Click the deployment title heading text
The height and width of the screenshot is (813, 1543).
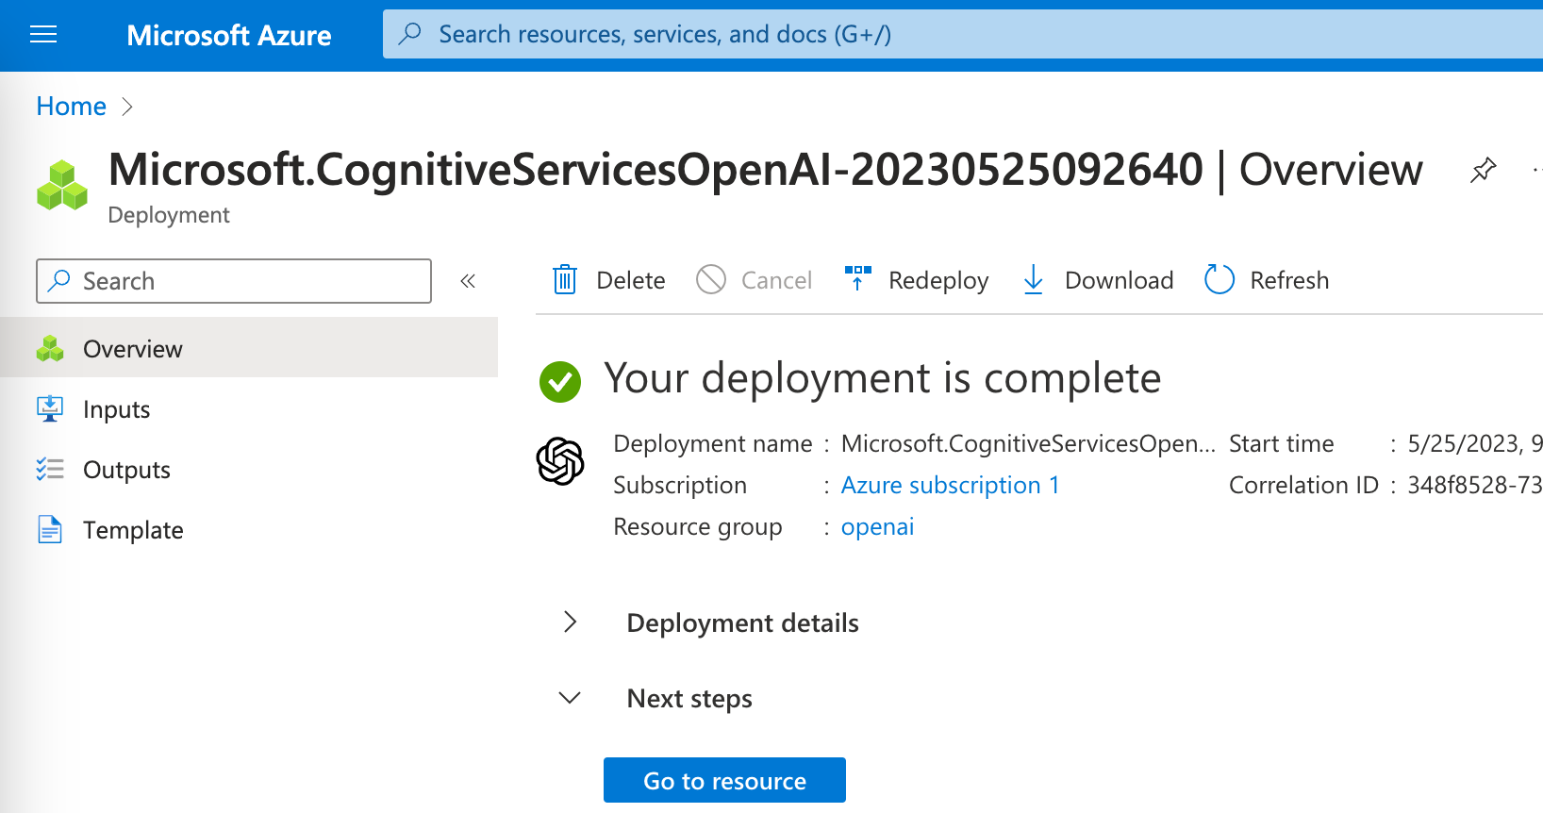(x=765, y=170)
